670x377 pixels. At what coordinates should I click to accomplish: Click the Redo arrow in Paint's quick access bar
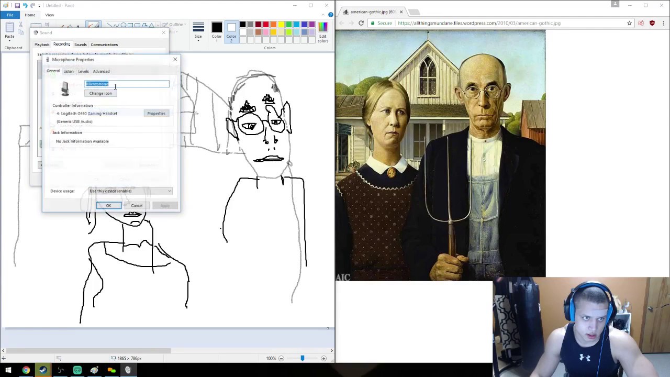click(x=32, y=5)
